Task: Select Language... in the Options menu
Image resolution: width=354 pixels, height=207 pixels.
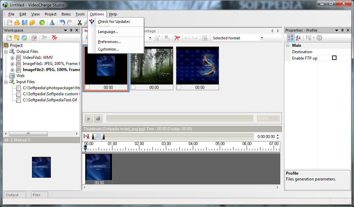Action: tap(108, 32)
